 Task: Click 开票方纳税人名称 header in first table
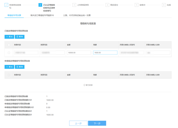[153, 45]
